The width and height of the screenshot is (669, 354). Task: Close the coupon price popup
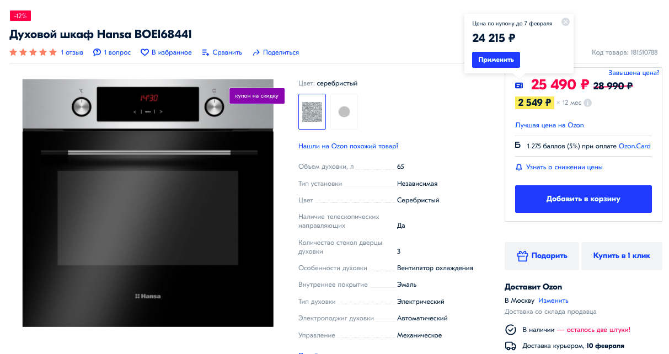(x=565, y=22)
